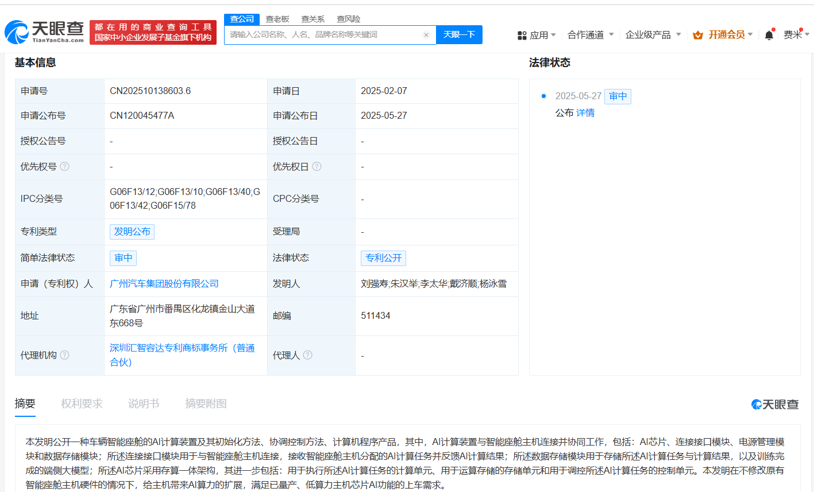Click the 专利公开 legal status tag
Screen dimensions: 814x492
click(383, 258)
